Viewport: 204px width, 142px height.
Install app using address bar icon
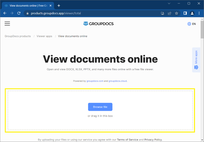(163, 13)
